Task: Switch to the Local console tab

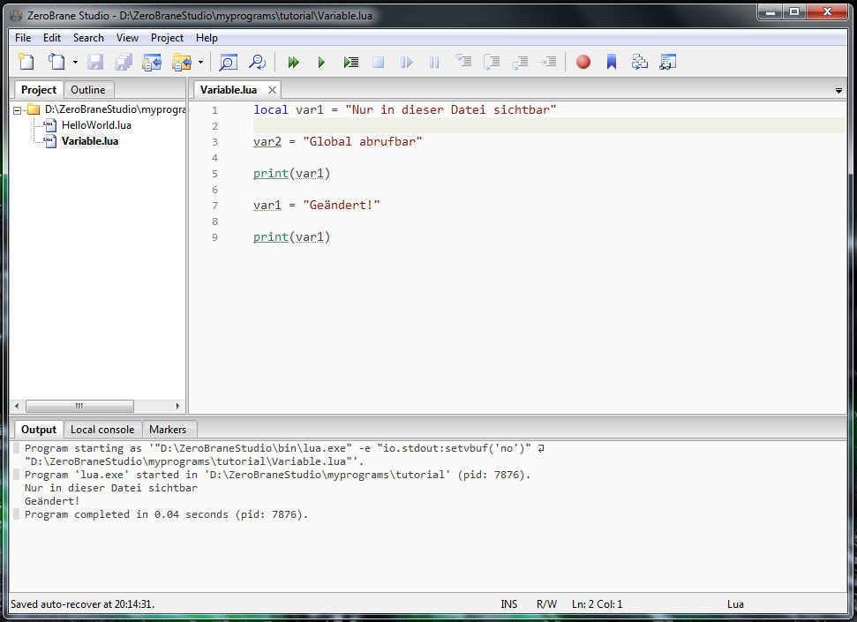Action: [102, 430]
